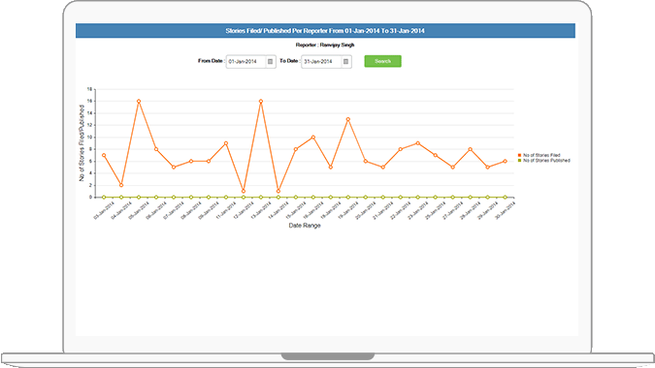Viewport: 655px width, 368px height.
Task: Select the orange data point for 03-Jan-2014
Action: [x=104, y=155]
